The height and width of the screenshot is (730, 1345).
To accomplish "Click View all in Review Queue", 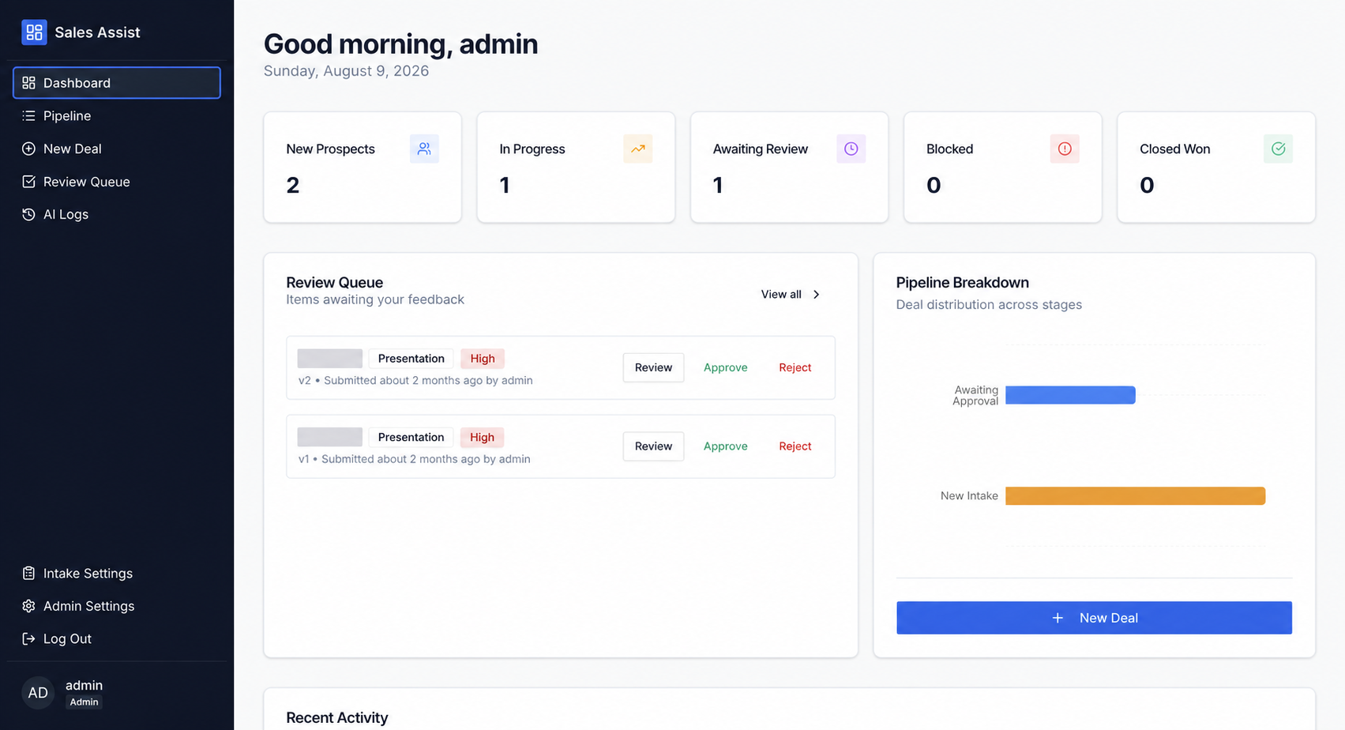I will (791, 295).
